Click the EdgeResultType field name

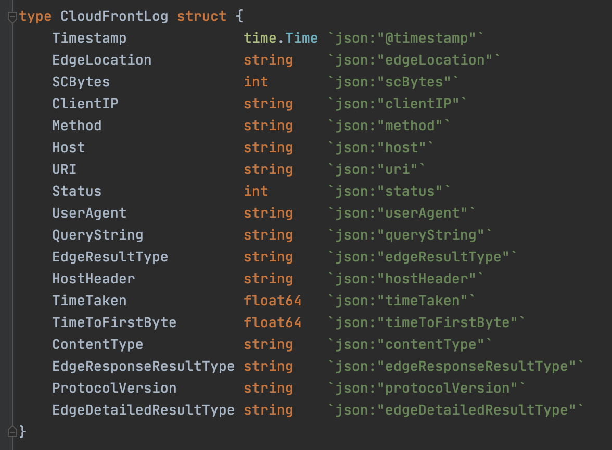[110, 257]
